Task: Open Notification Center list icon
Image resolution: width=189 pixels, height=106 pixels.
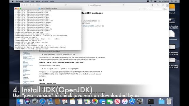Action: pos(176,1)
